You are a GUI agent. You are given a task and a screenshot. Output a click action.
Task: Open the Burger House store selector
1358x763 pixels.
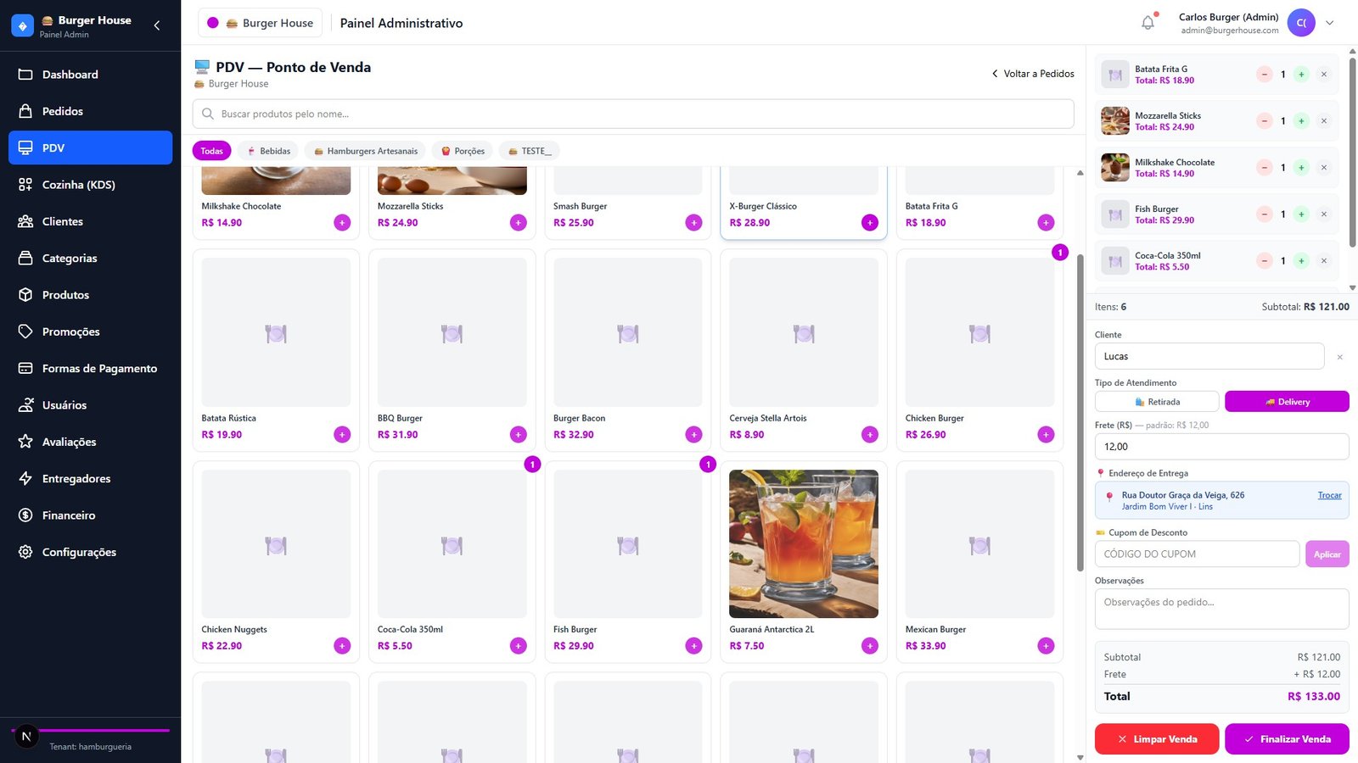(261, 23)
